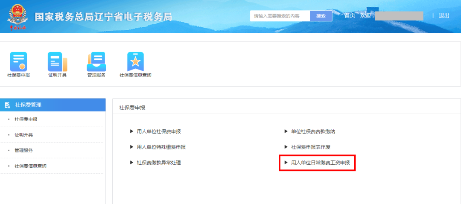
Task: Click the triangle arrow before 社保费申报表作废
Action: click(x=286, y=147)
